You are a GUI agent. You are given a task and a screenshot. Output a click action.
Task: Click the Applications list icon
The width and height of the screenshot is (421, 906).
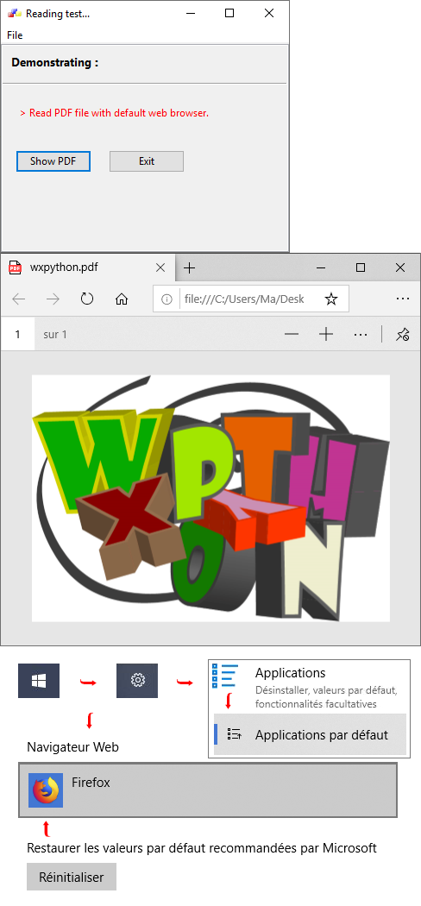pyautogui.click(x=224, y=675)
